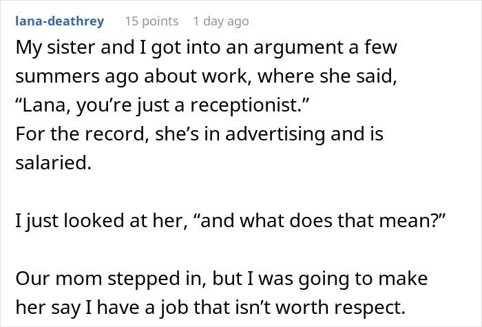482x327 pixels.
Task: Click the word 'job' in the final line
Action: [174, 307]
